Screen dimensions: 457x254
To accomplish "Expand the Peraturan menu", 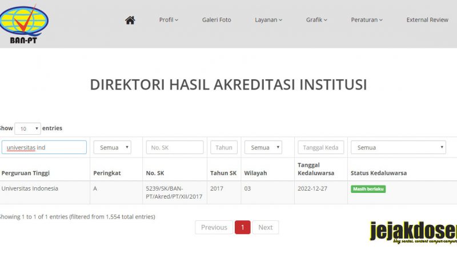I will [x=367, y=20].
